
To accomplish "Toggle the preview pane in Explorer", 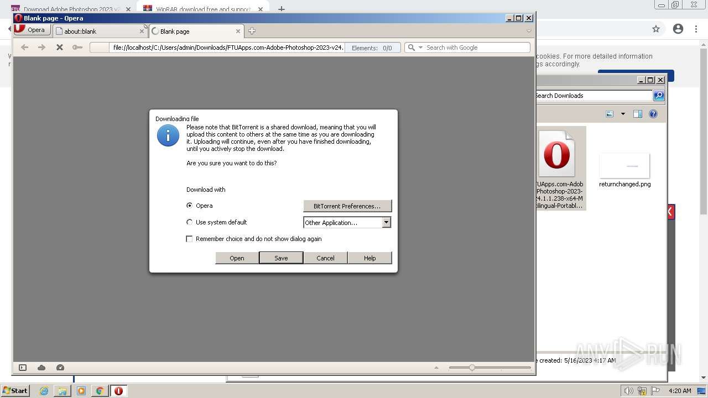I will click(x=637, y=114).
